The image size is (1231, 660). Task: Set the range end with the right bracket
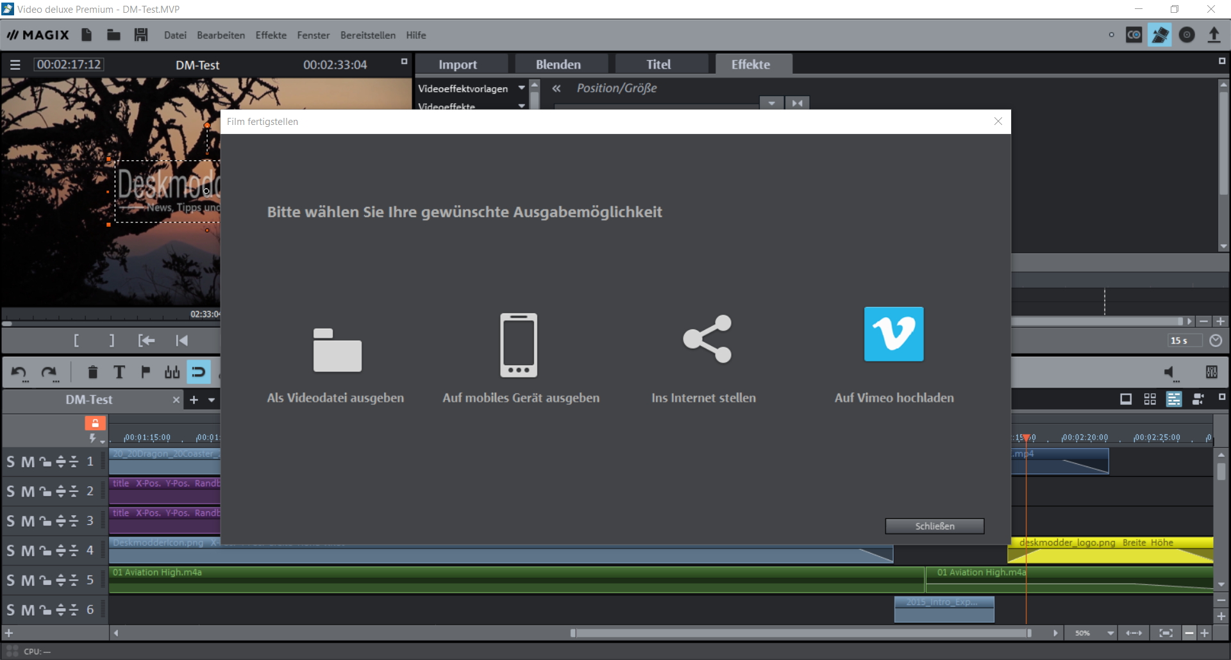(x=112, y=340)
